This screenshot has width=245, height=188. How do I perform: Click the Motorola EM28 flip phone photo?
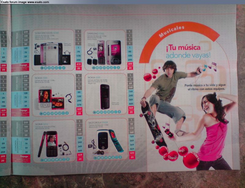tap(110, 141)
